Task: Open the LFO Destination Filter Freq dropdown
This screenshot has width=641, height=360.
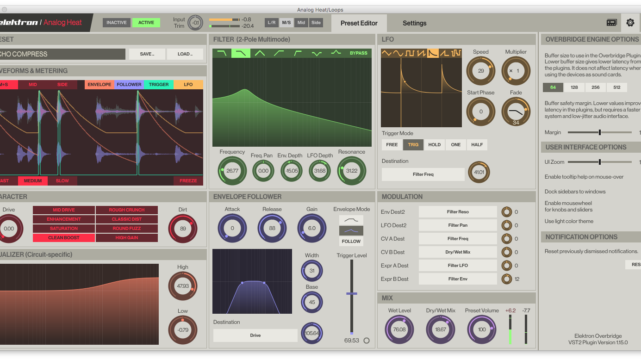Action: (x=423, y=174)
